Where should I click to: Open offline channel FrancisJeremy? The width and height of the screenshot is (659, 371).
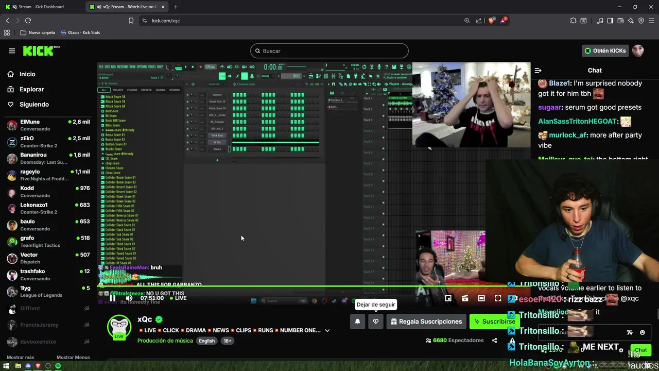pyautogui.click(x=48, y=325)
